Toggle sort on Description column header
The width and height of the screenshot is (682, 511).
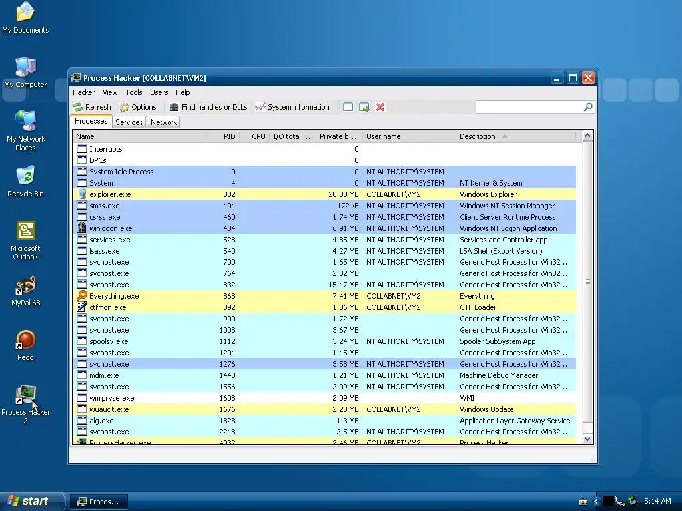(516, 136)
